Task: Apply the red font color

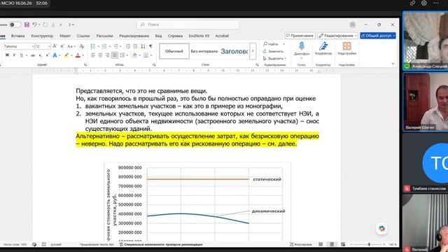Action: 78,55
